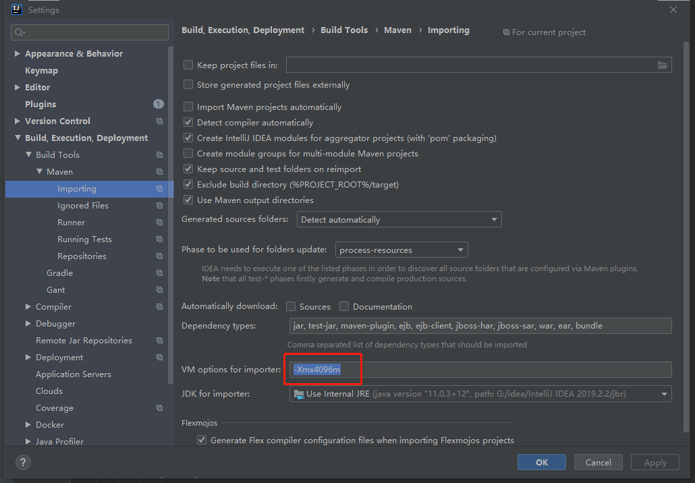Toggle Use Maven output directories

[188, 200]
